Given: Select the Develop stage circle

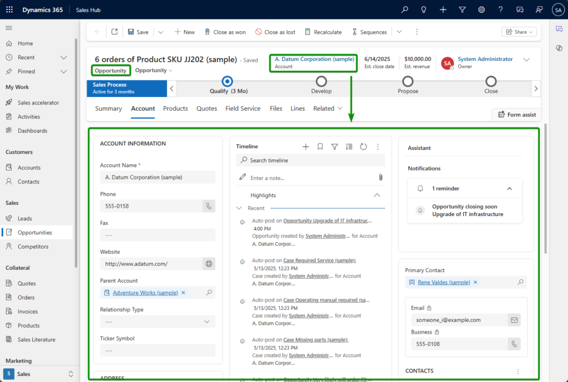Looking at the screenshot, I should 321,81.
